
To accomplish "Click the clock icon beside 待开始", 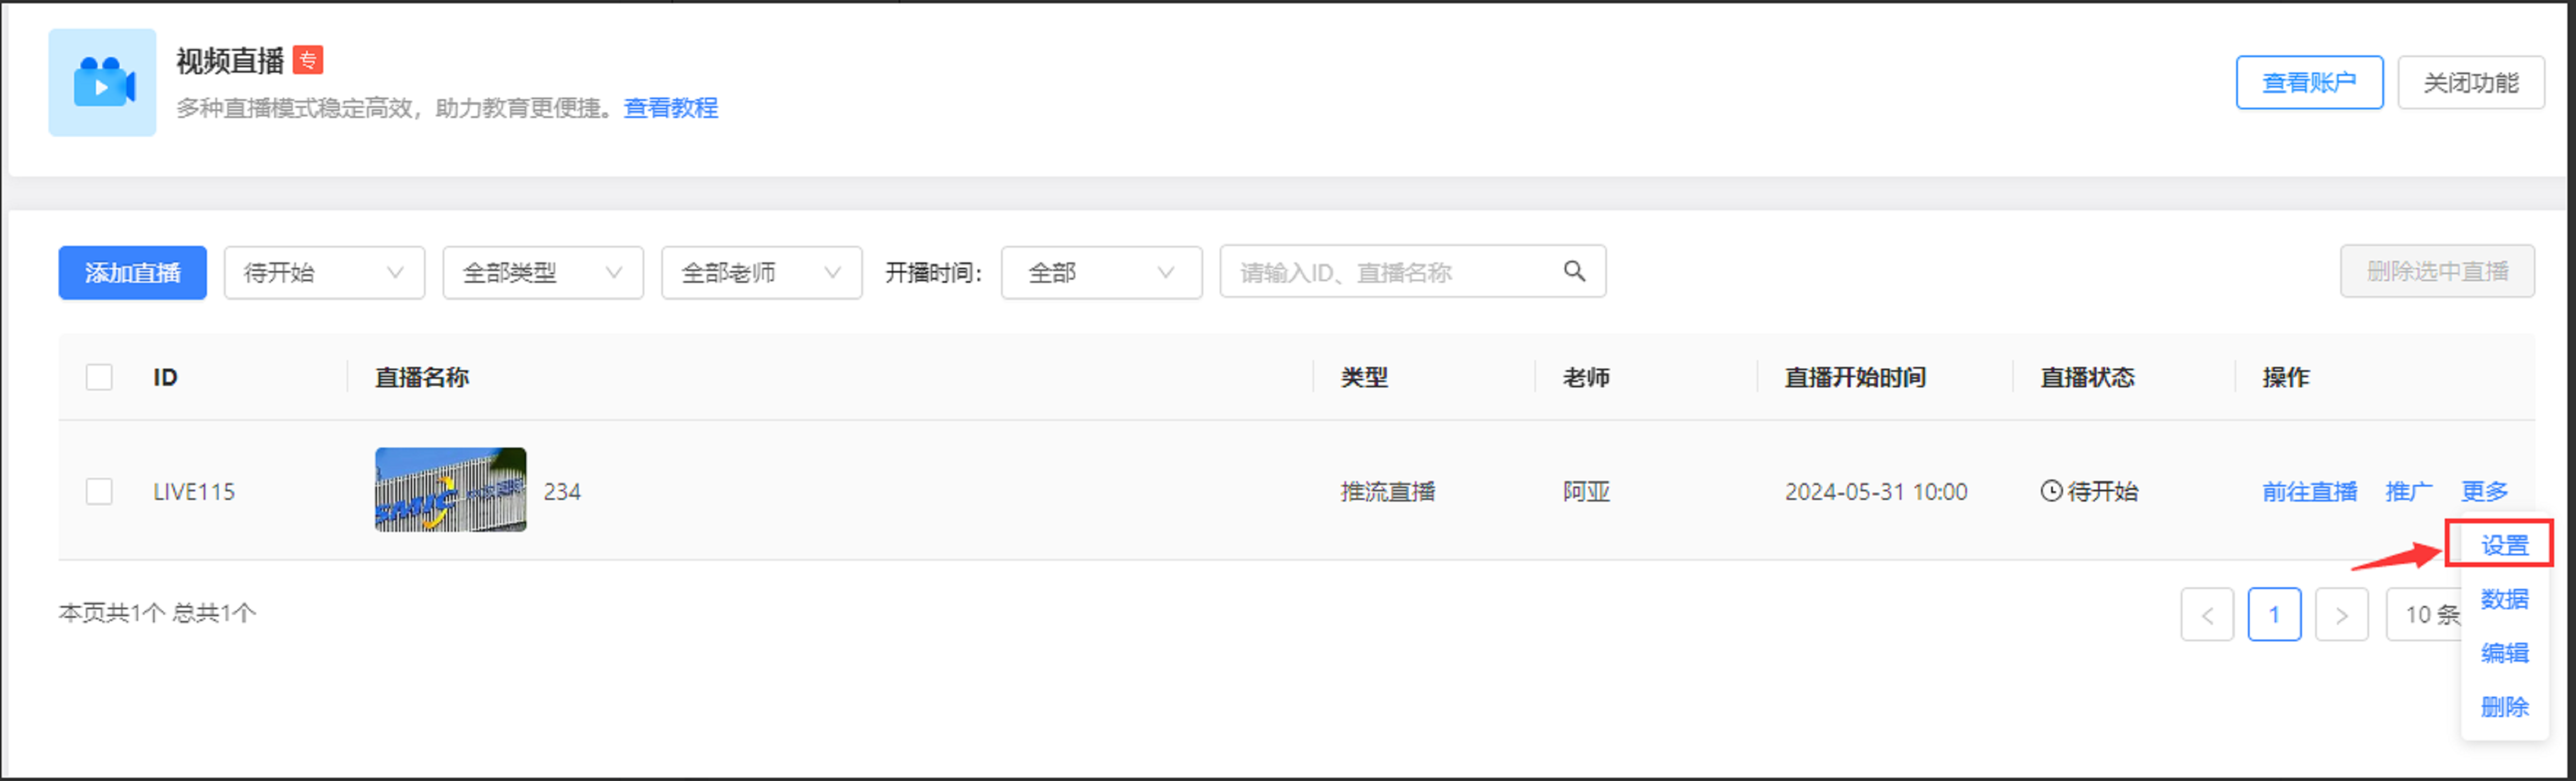I will (2051, 491).
